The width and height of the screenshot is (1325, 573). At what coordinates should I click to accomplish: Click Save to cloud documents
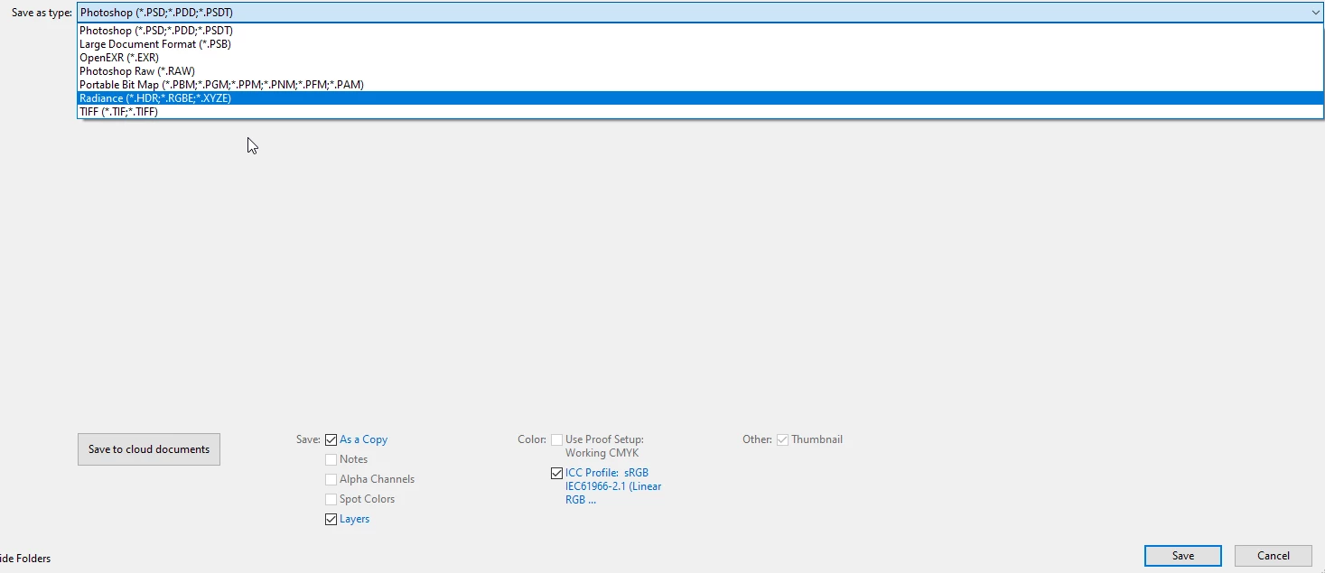(149, 449)
